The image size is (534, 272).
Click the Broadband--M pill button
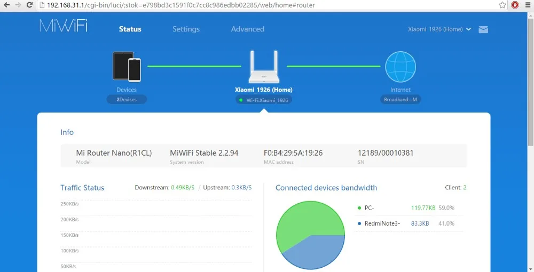pos(400,100)
